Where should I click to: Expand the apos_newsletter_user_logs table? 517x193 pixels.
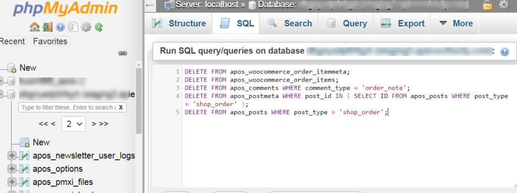pyautogui.click(x=12, y=156)
